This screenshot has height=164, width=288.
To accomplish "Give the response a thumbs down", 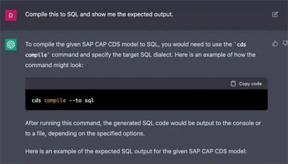I will (285, 43).
